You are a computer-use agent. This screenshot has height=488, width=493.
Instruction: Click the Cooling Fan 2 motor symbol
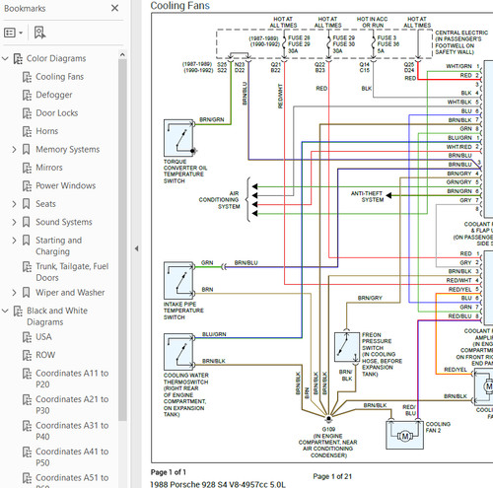pos(405,435)
